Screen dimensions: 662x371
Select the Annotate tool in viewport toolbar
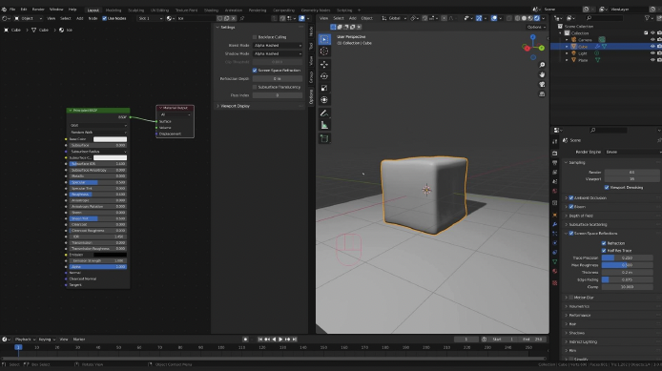(324, 113)
